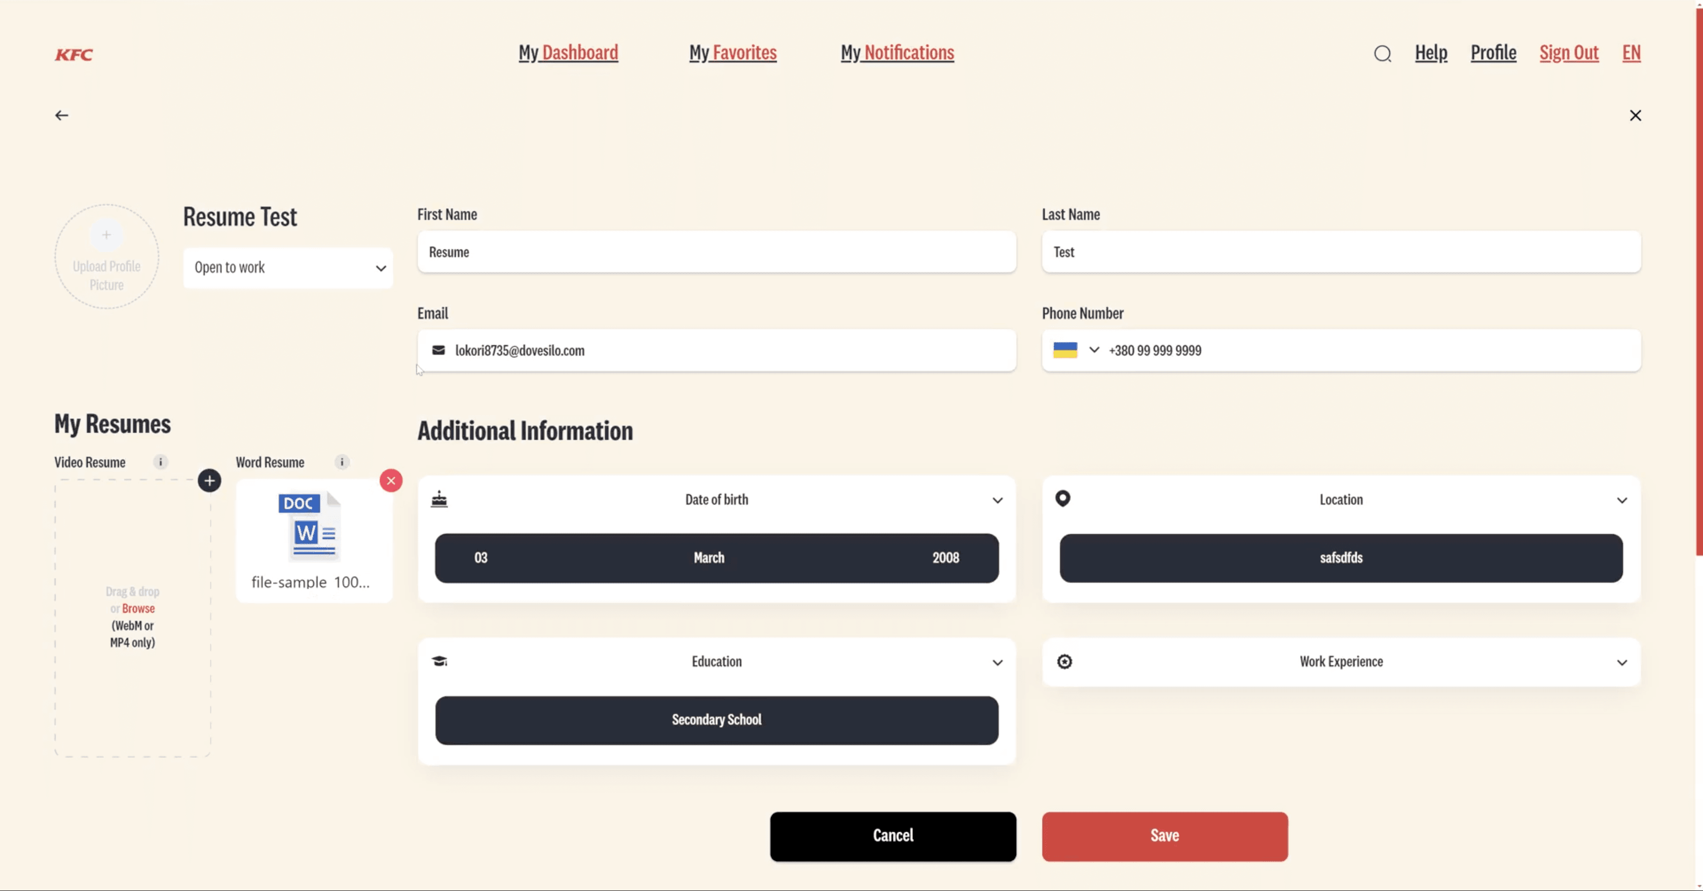Collapse the Date of birth section
Image resolution: width=1703 pixels, height=891 pixels.
pyautogui.click(x=997, y=500)
